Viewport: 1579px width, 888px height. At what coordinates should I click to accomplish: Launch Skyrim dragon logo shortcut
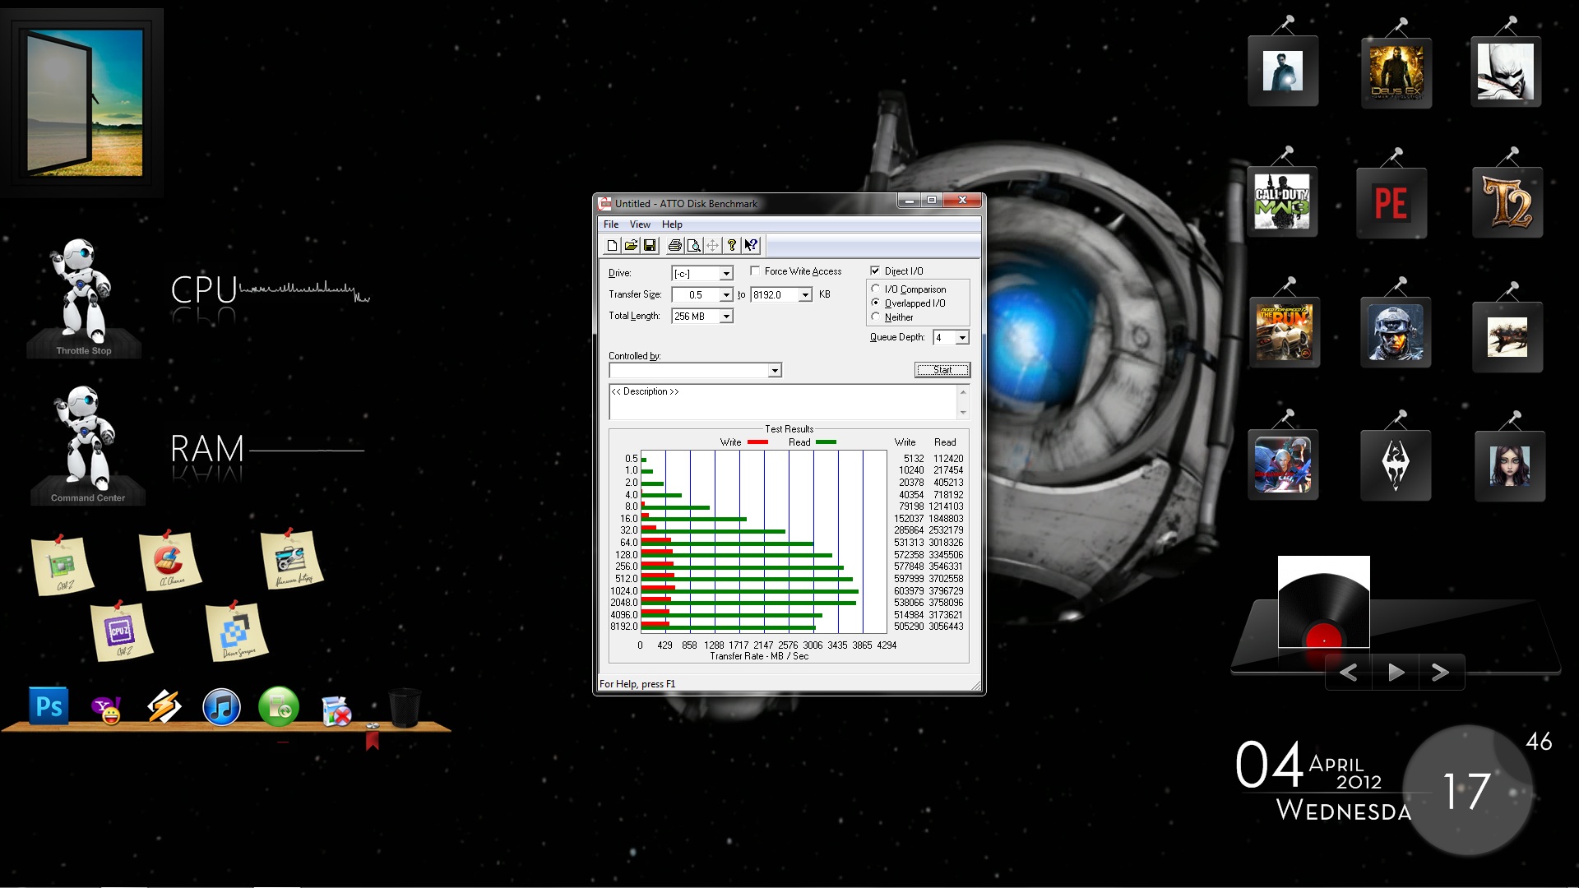point(1396,465)
